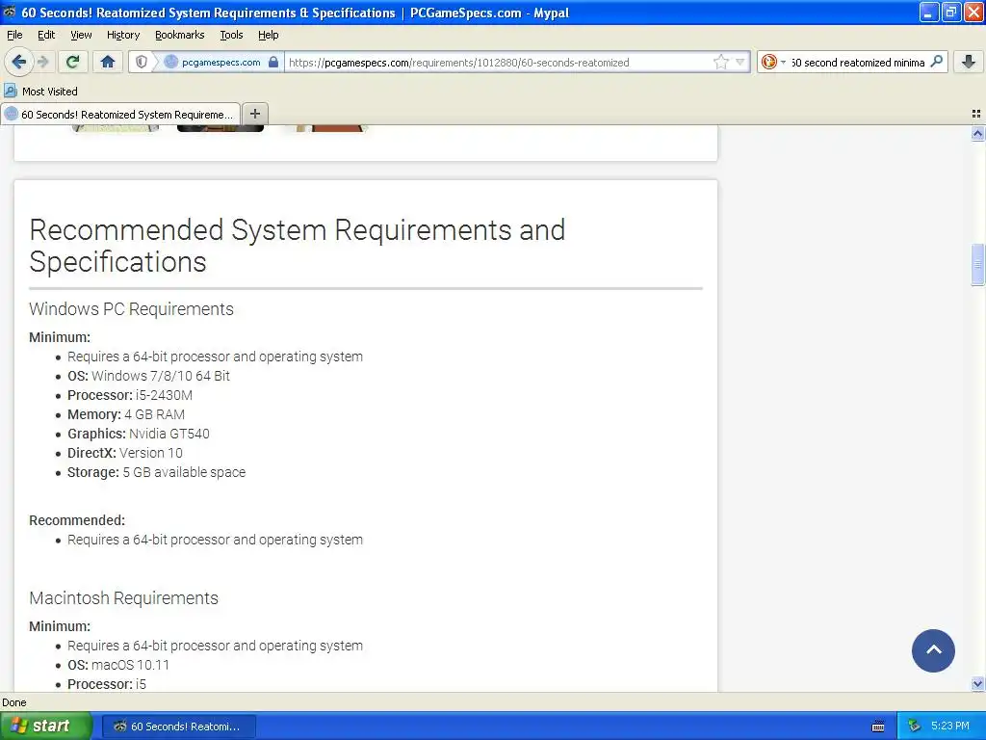Click the keyboard icon in system tray
This screenshot has height=740, width=986.
(x=878, y=727)
